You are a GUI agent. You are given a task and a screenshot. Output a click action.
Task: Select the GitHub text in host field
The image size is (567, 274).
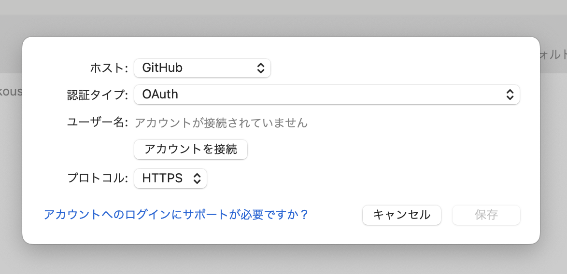pos(162,68)
